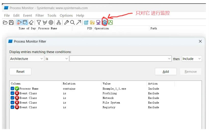Click the Operation column header

(102, 28)
